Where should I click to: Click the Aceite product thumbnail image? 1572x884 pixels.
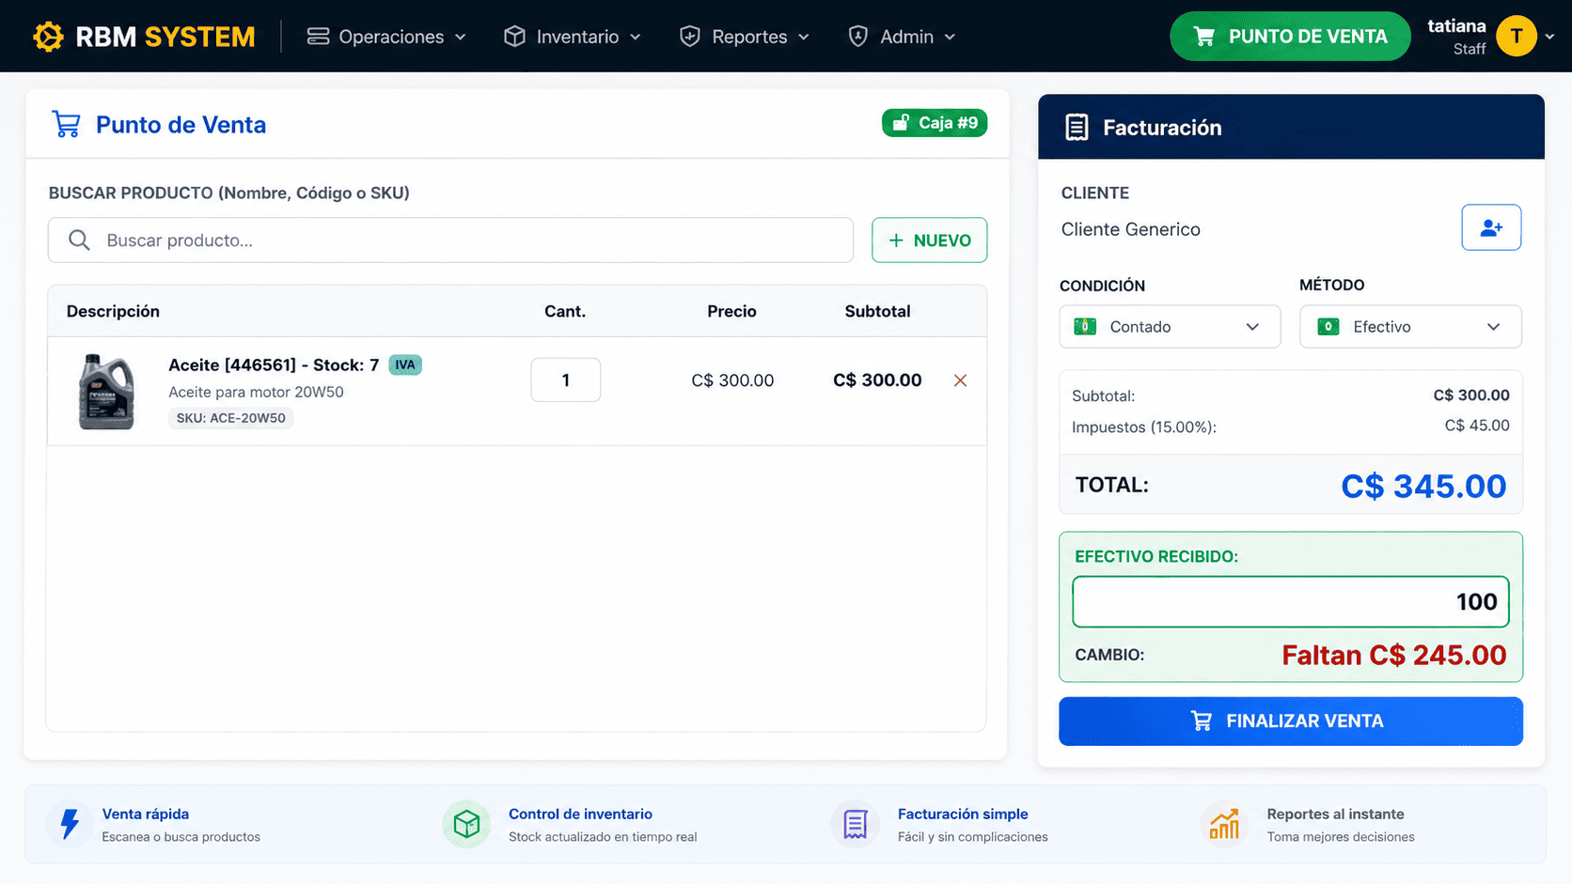click(x=106, y=392)
